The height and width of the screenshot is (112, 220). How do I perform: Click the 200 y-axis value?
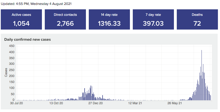(12, 76)
